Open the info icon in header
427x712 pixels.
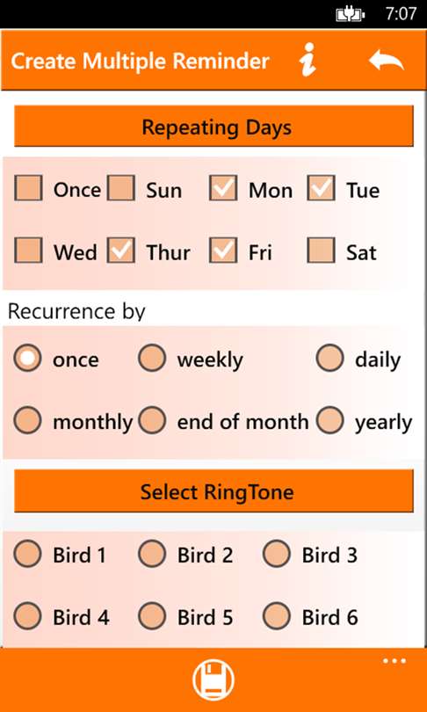308,60
